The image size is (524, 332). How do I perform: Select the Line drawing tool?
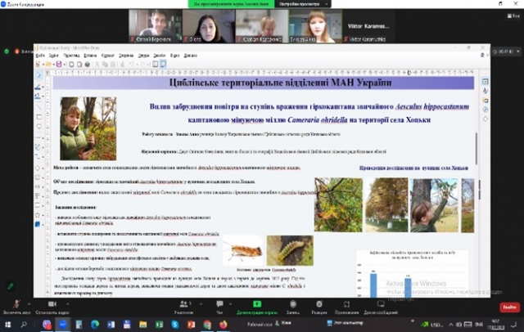coord(38,107)
